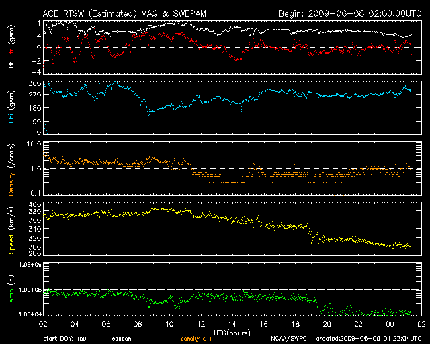
Task: Click the '-4' tick on the Bt Bz axis
Action: (36, 72)
